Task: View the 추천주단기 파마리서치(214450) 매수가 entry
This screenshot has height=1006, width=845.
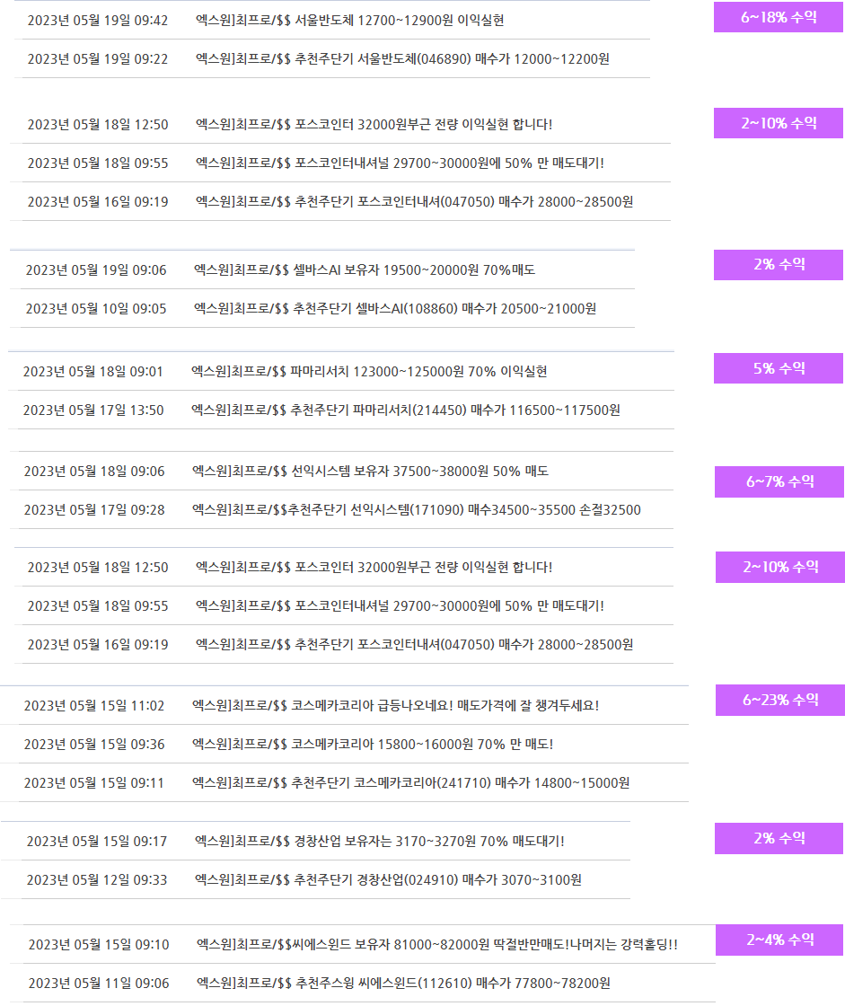Action: (405, 410)
